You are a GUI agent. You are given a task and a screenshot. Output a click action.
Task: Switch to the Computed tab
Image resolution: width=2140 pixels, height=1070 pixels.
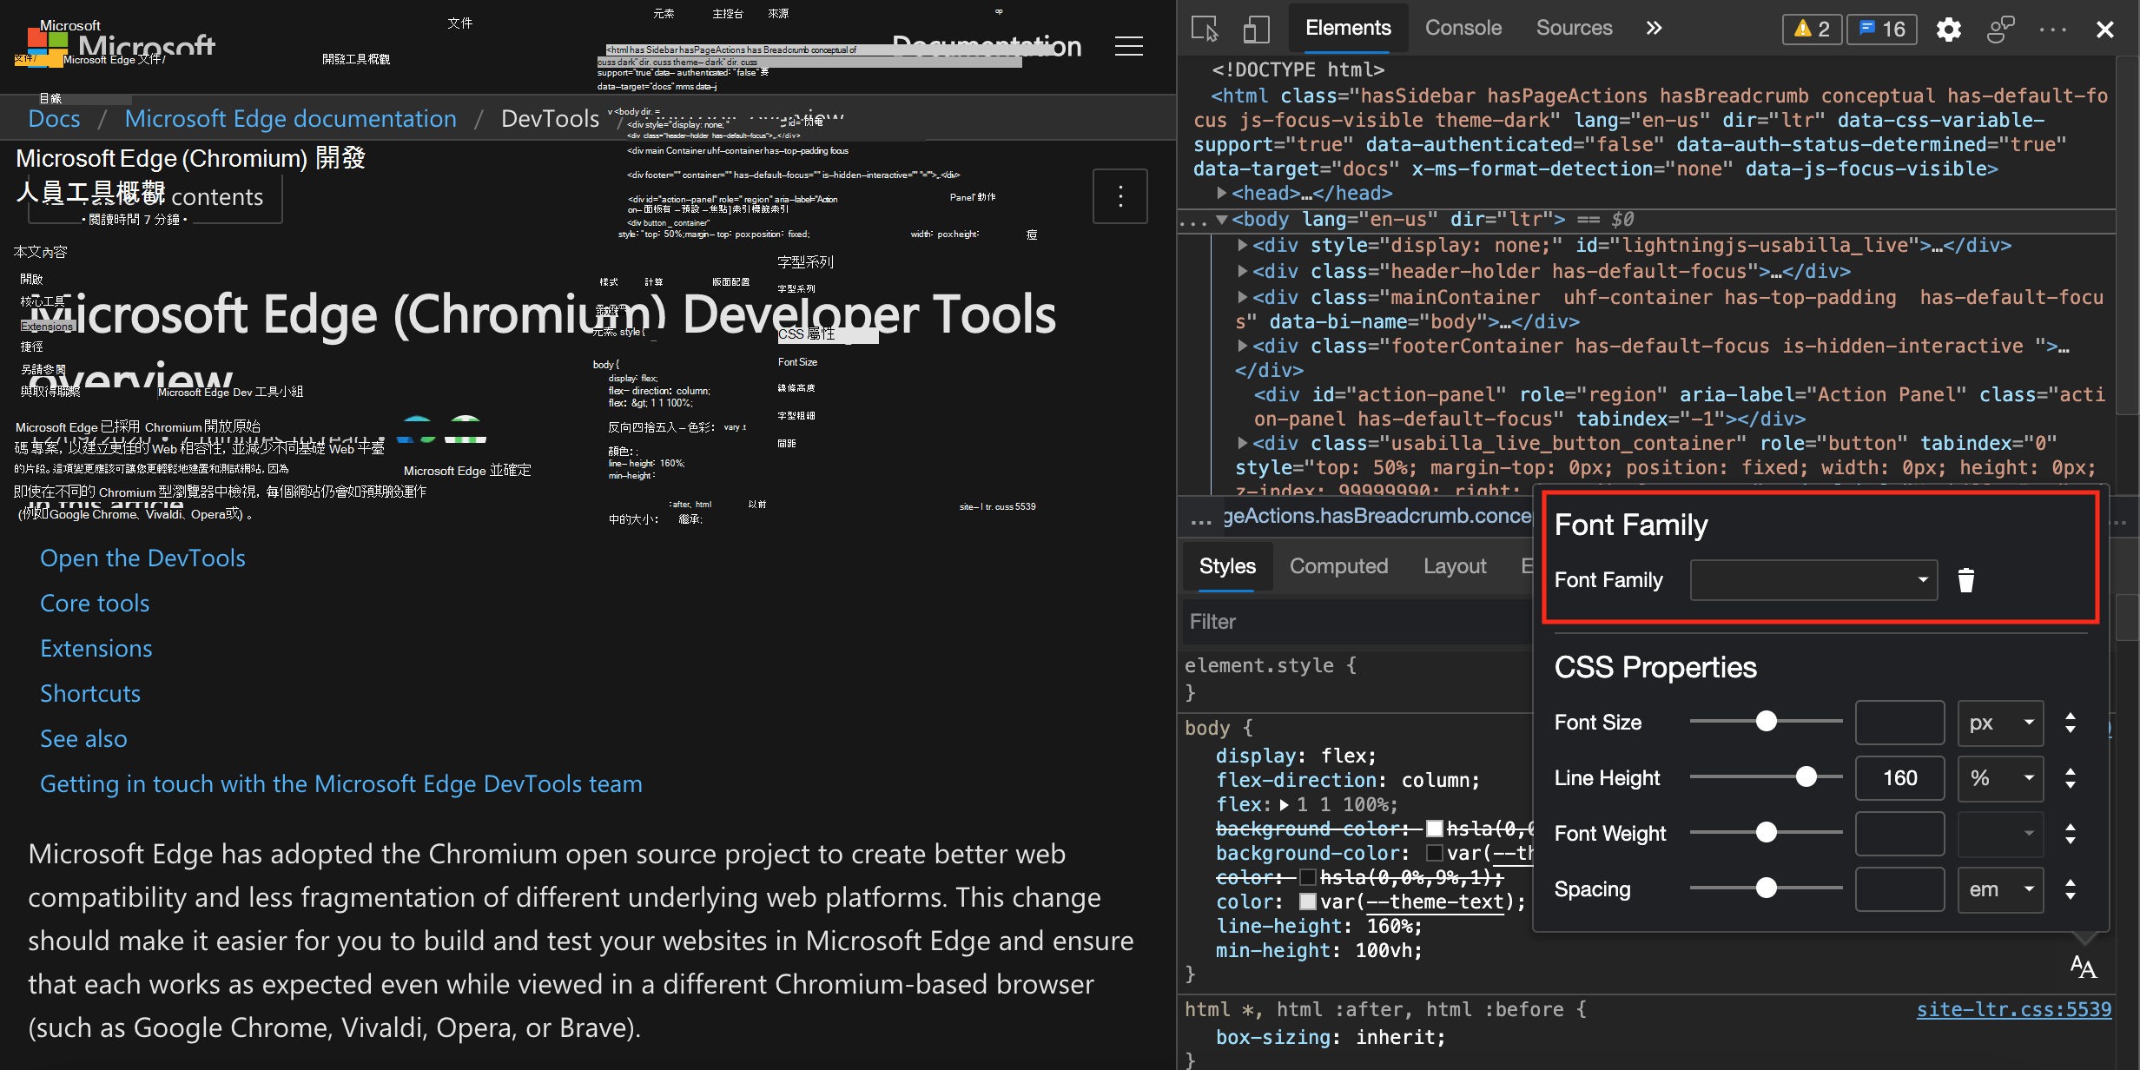(1338, 566)
